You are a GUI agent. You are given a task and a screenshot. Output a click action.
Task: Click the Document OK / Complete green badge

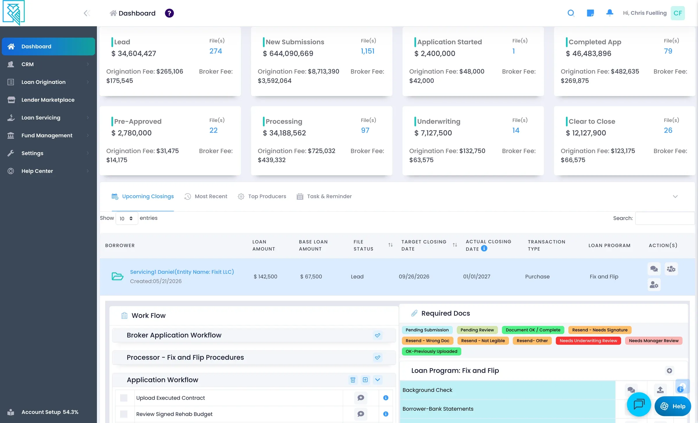pos(533,330)
